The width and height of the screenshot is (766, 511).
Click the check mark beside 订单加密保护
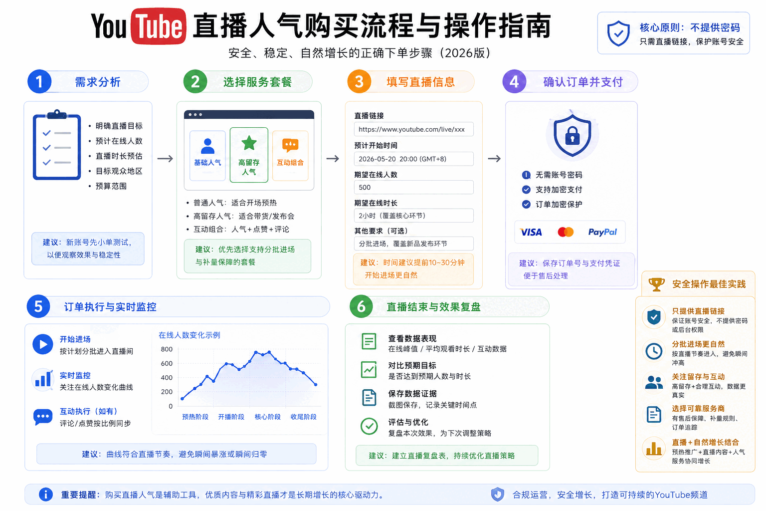coord(526,204)
